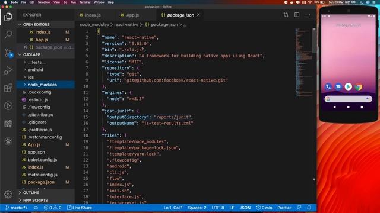Tap the Play Store app on emulator
380x213 pixels.
point(349,86)
